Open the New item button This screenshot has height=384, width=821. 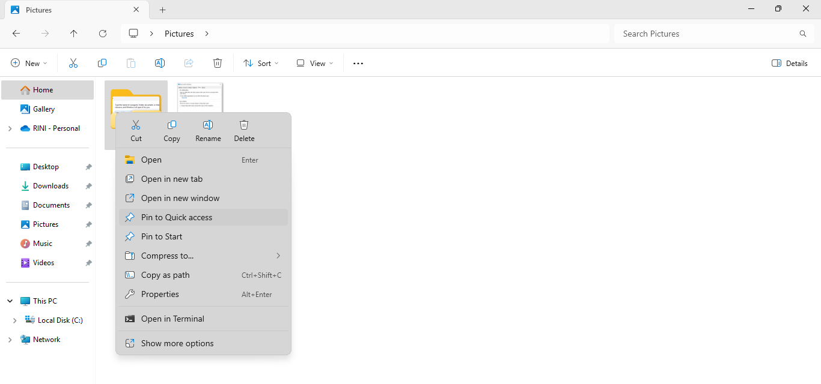29,63
